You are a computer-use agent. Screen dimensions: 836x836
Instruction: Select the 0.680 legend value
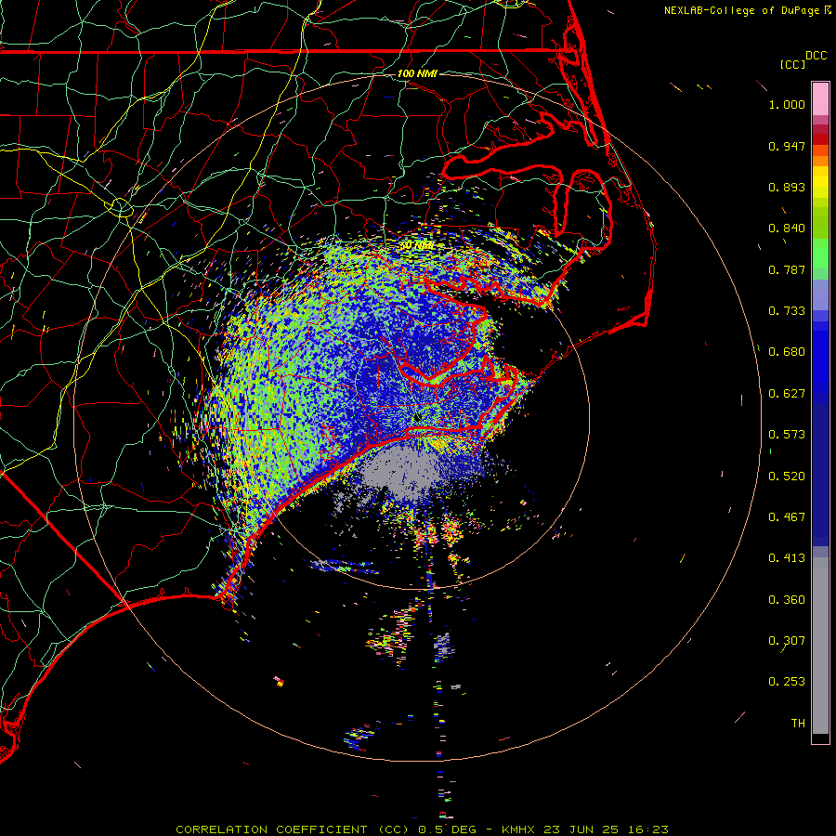point(787,352)
